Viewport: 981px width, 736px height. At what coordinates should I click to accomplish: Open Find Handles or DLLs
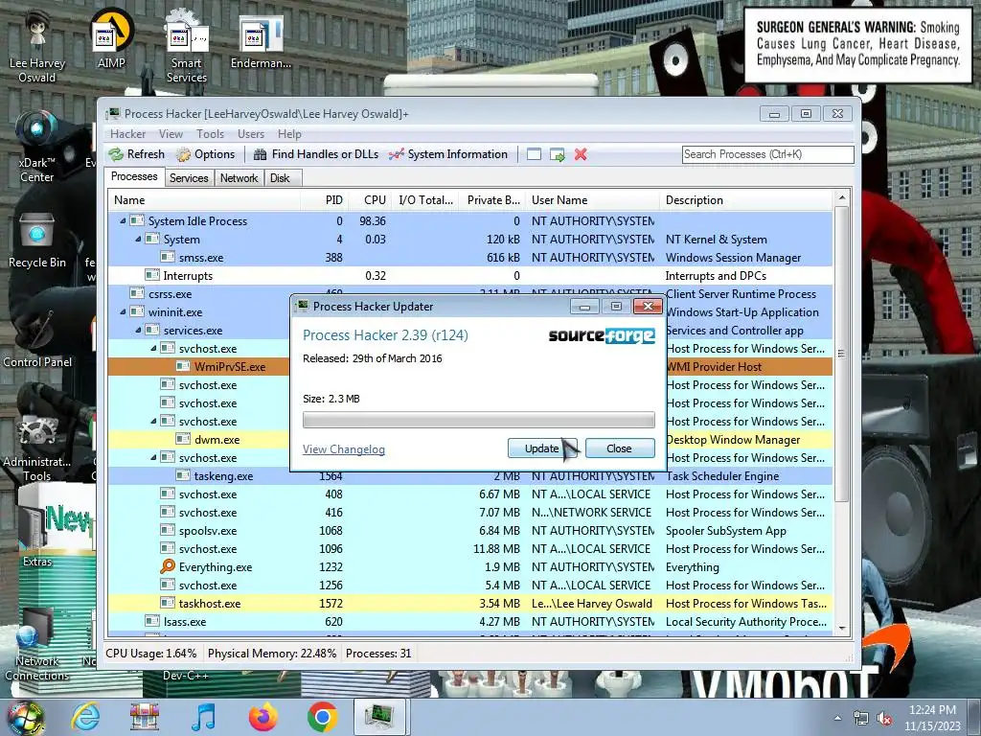pos(316,154)
